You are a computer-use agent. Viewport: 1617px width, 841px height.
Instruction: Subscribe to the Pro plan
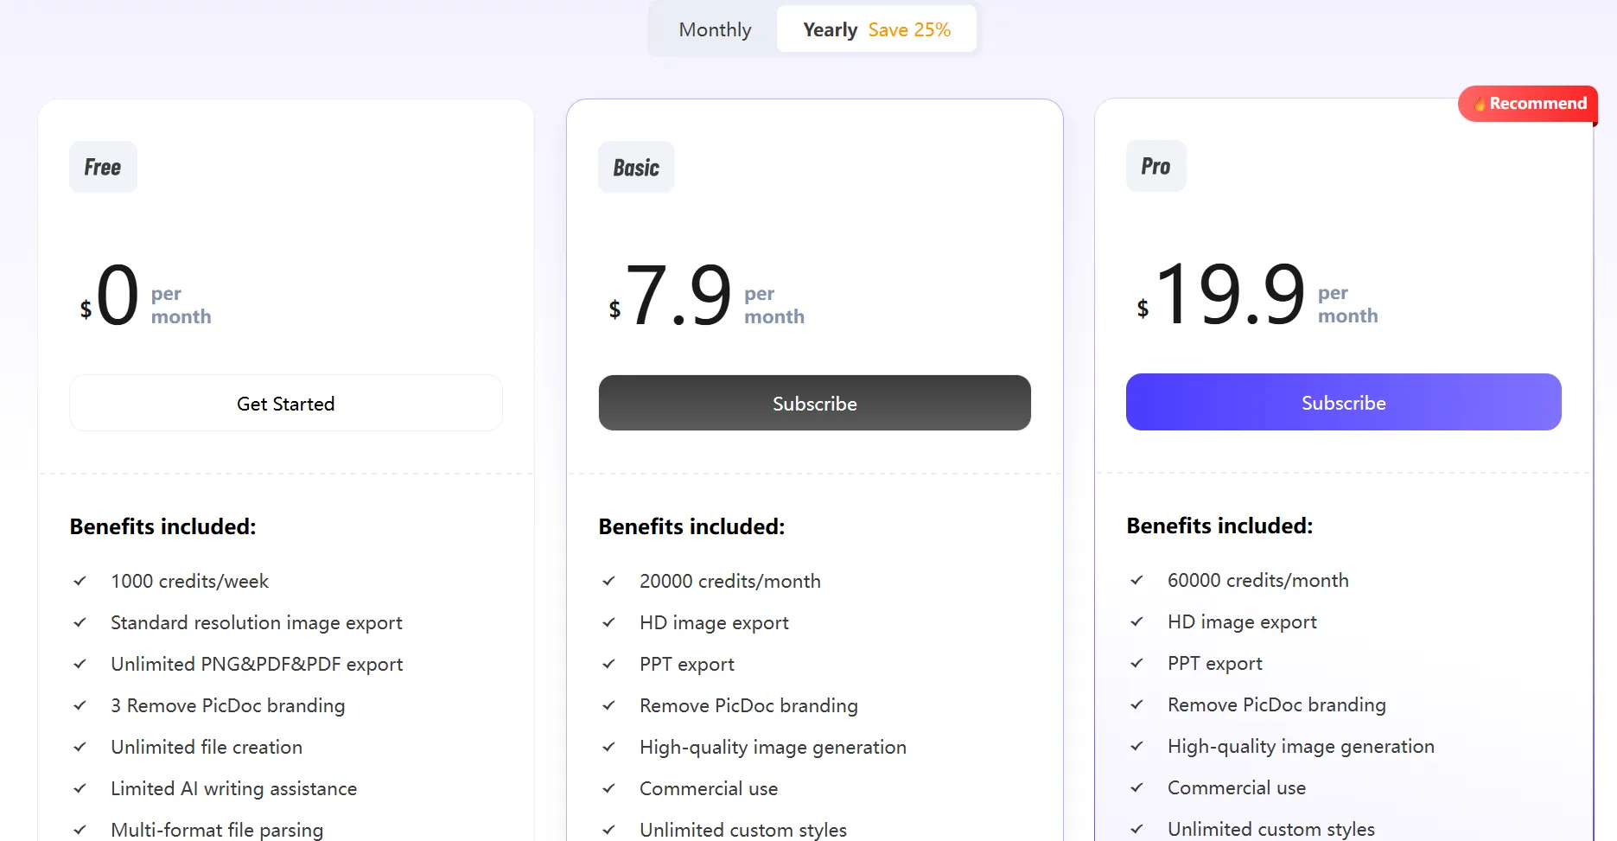[1343, 403]
